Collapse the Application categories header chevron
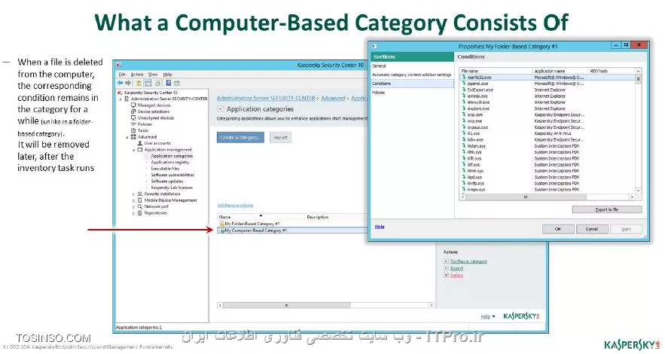 click(221, 109)
